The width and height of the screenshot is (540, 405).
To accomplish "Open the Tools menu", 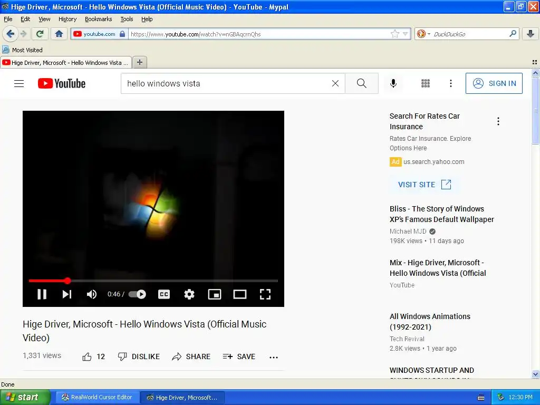I will tap(127, 19).
